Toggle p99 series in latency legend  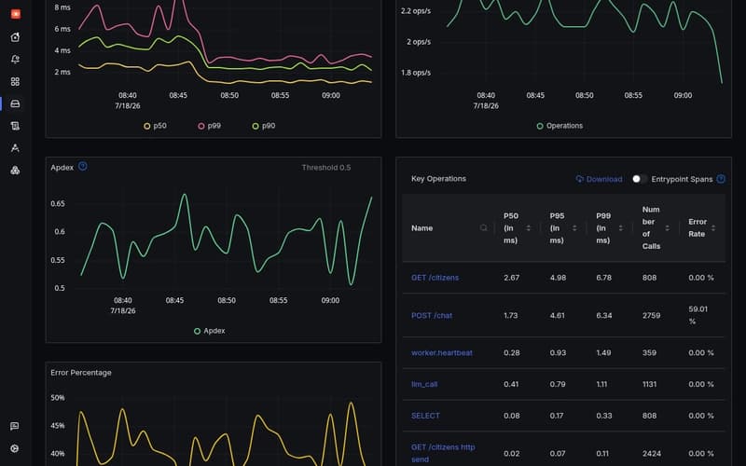(x=209, y=126)
